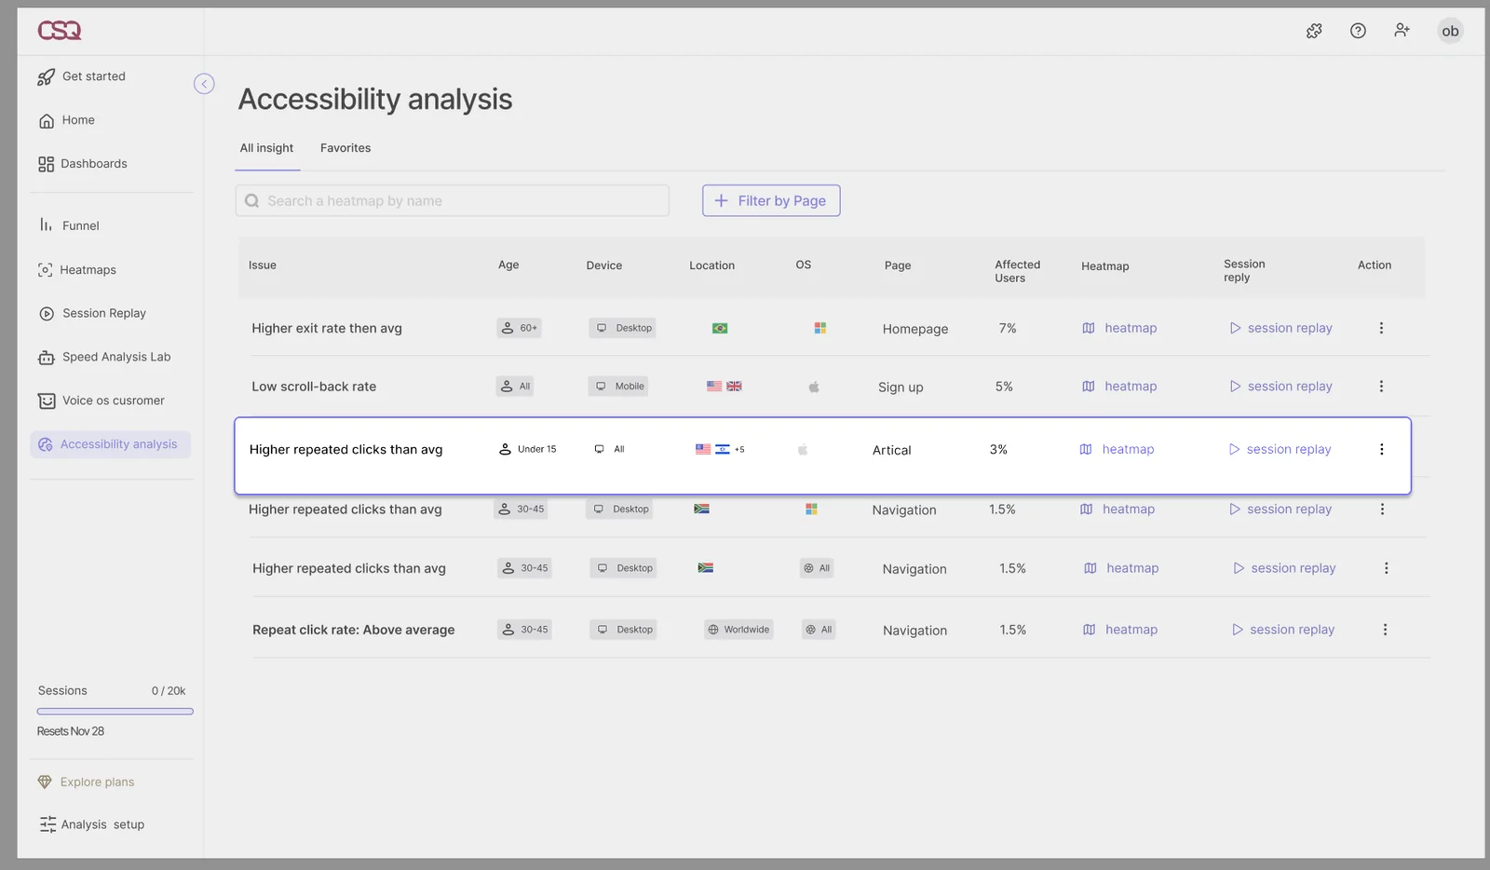The height and width of the screenshot is (870, 1490).
Task: Open the help question mark icon
Action: [1358, 31]
